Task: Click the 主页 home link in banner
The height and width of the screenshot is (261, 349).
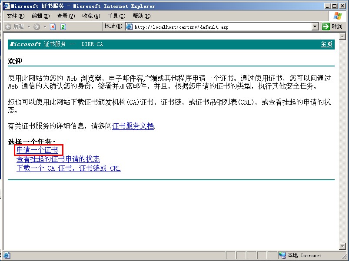Action: (326, 44)
